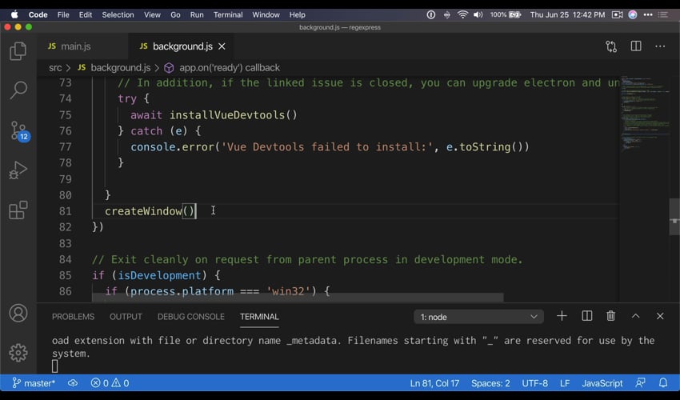Kill terminal with trash icon
The height and width of the screenshot is (400, 680).
click(x=610, y=316)
